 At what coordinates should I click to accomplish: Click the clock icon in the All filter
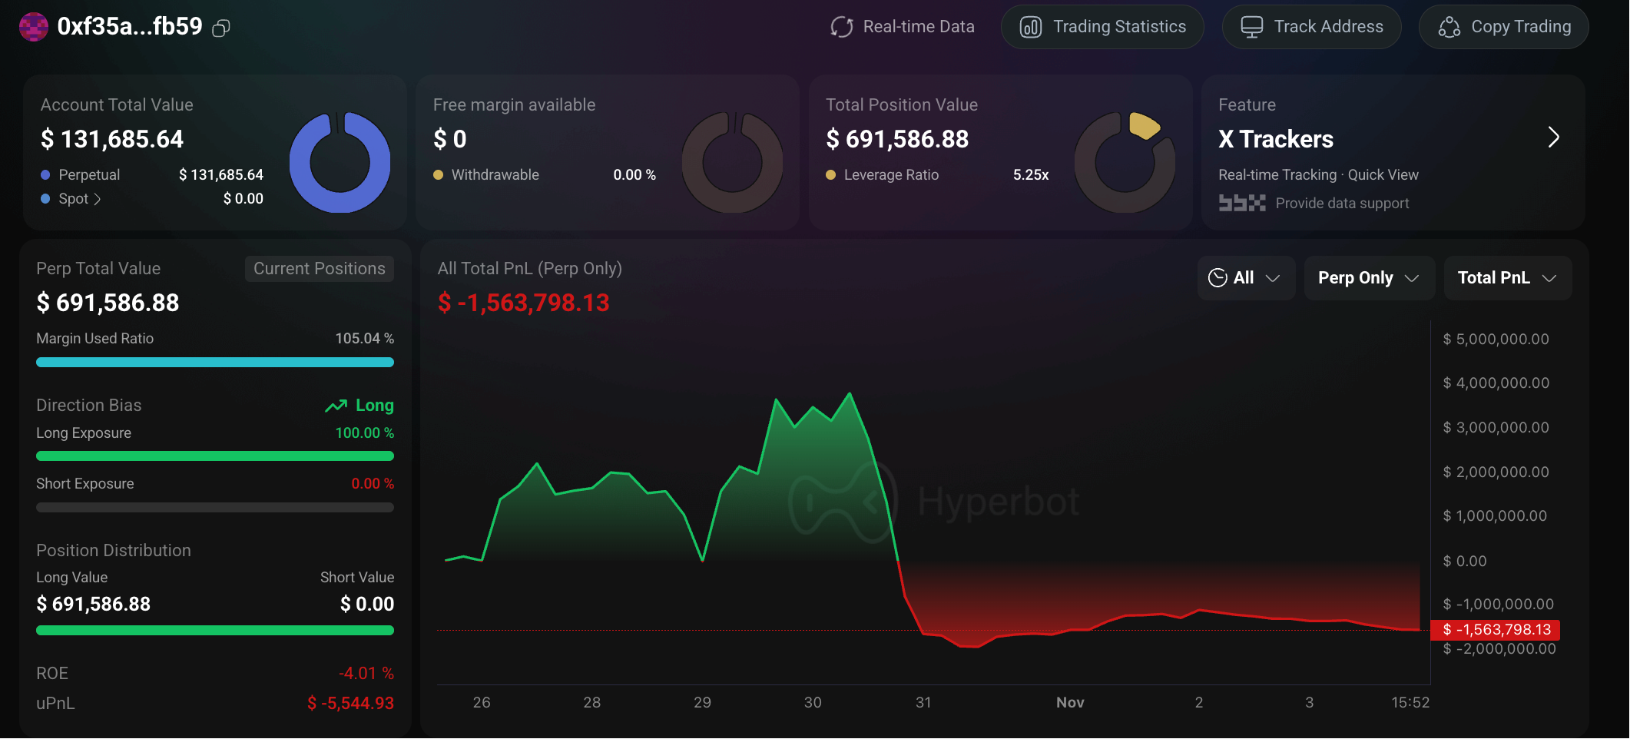tap(1218, 277)
